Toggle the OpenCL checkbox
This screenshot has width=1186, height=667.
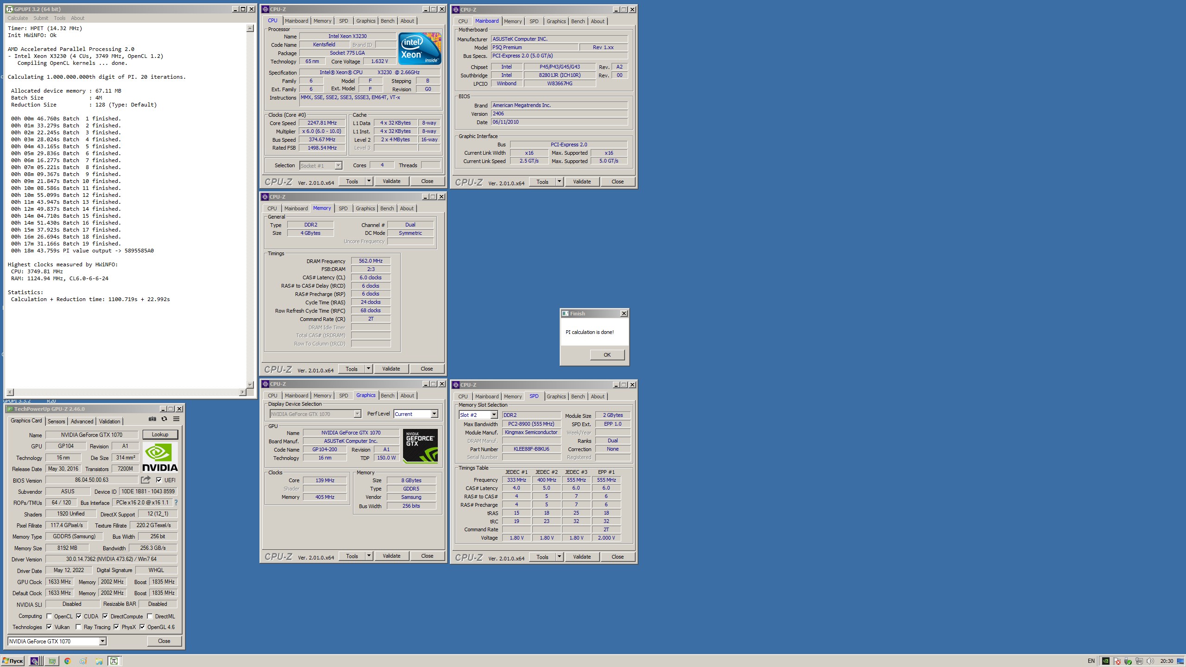49,616
